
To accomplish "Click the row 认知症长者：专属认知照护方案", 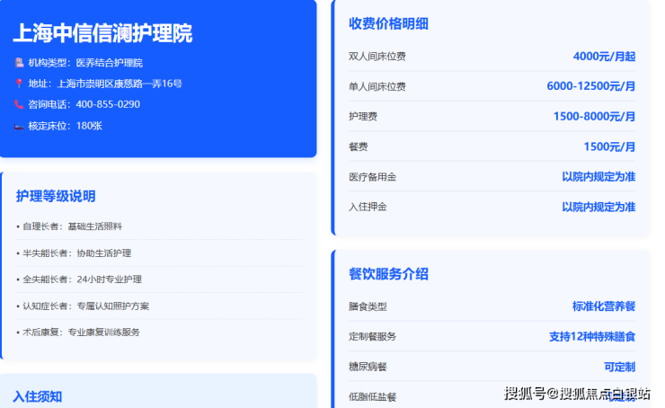I will (159, 306).
